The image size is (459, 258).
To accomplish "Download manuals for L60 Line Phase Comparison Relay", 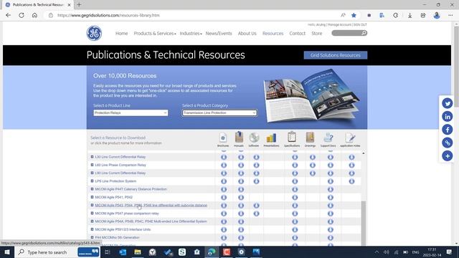I will 241,166.
